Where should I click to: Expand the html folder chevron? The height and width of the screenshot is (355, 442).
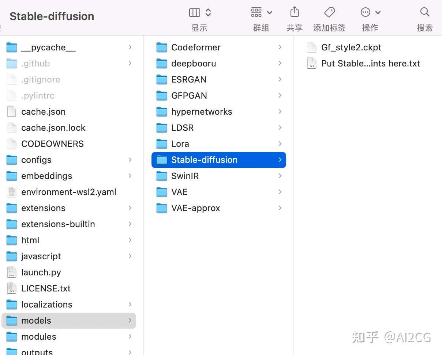(130, 240)
